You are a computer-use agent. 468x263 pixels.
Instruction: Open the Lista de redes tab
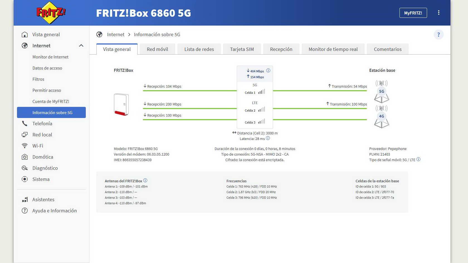[x=199, y=49]
